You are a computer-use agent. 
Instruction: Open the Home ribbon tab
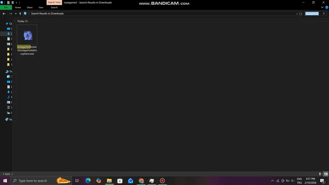(x=18, y=8)
